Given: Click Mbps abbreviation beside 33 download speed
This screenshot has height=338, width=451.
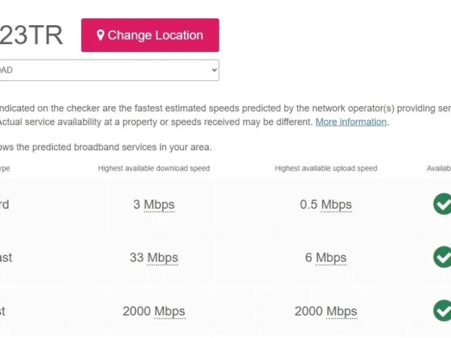Looking at the screenshot, I should 163,258.
